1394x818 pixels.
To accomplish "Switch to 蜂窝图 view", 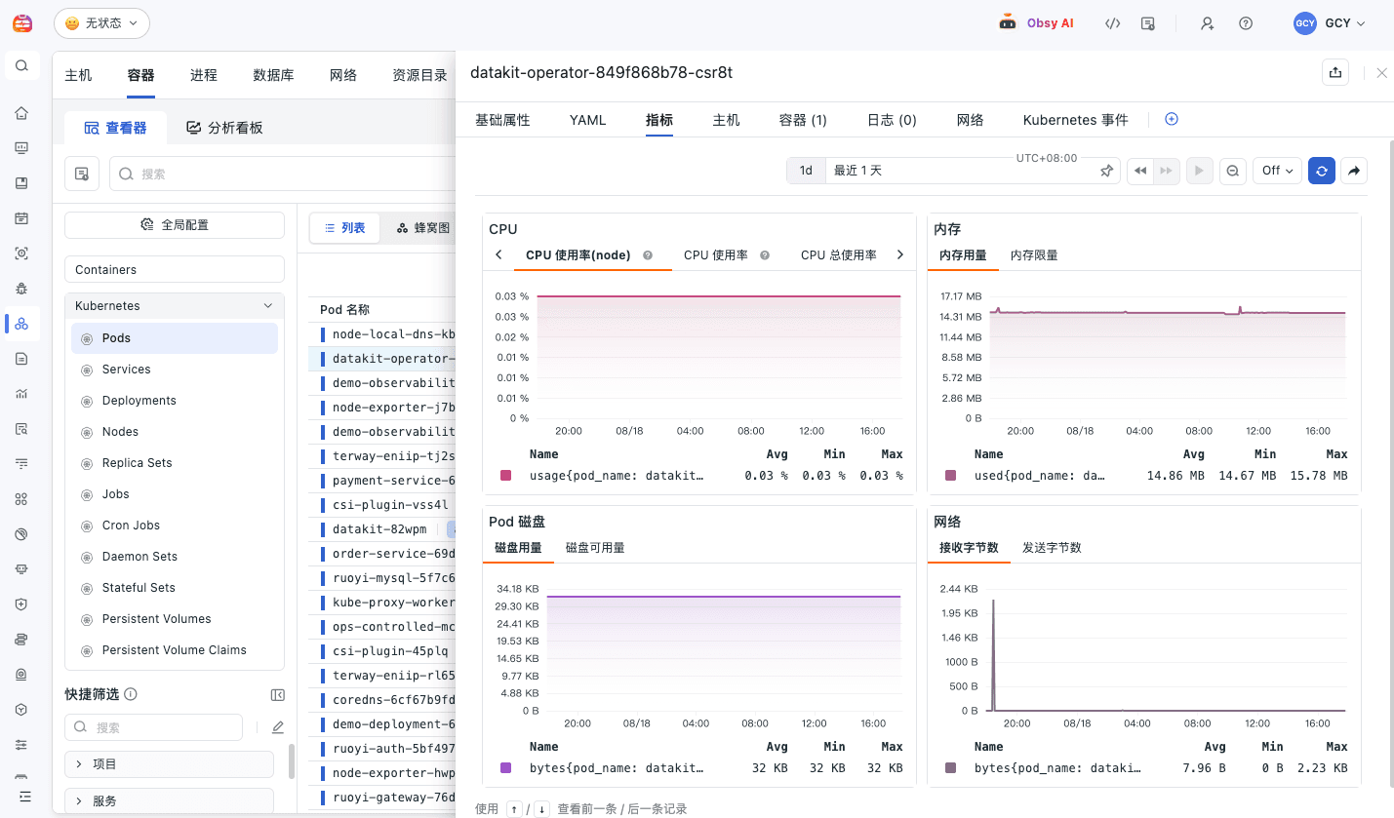I will tap(424, 228).
